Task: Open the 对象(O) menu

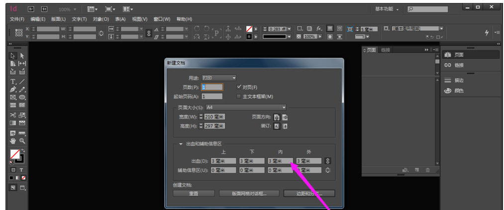Action: [101, 19]
